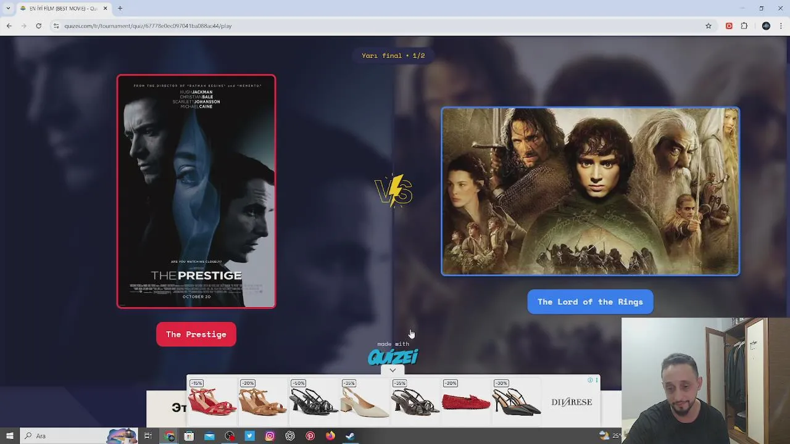
Task: Launch Firefox from the taskbar
Action: (330, 436)
